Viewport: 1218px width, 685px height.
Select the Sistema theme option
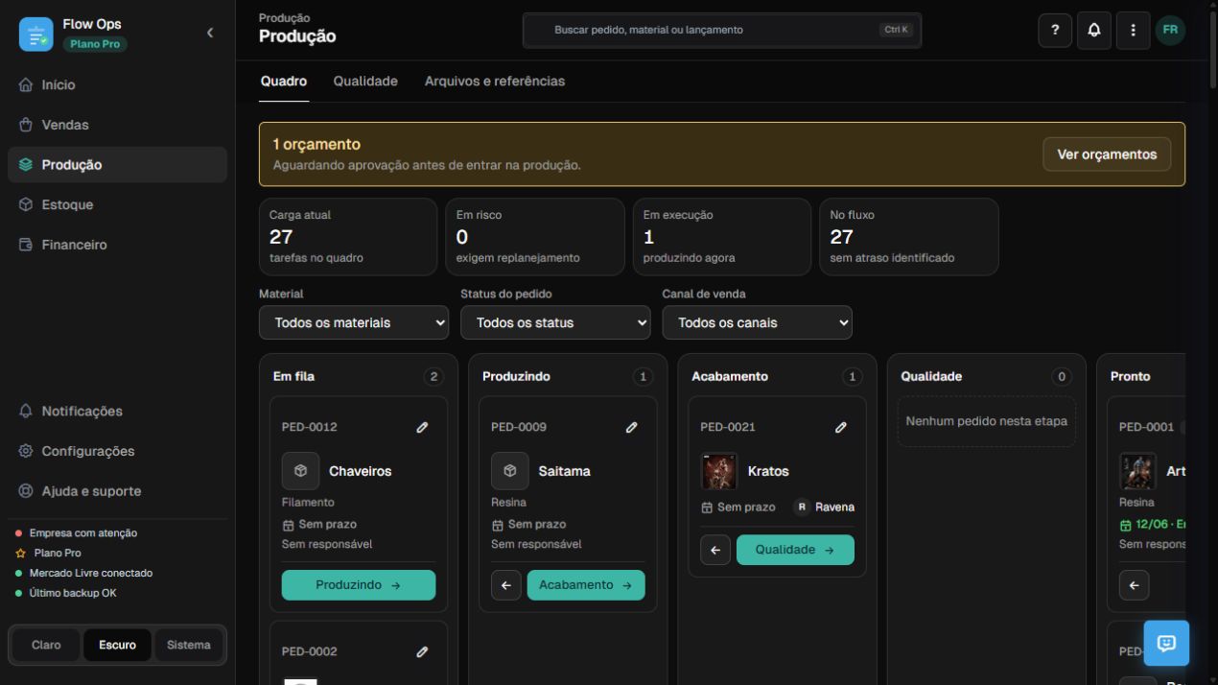click(189, 645)
